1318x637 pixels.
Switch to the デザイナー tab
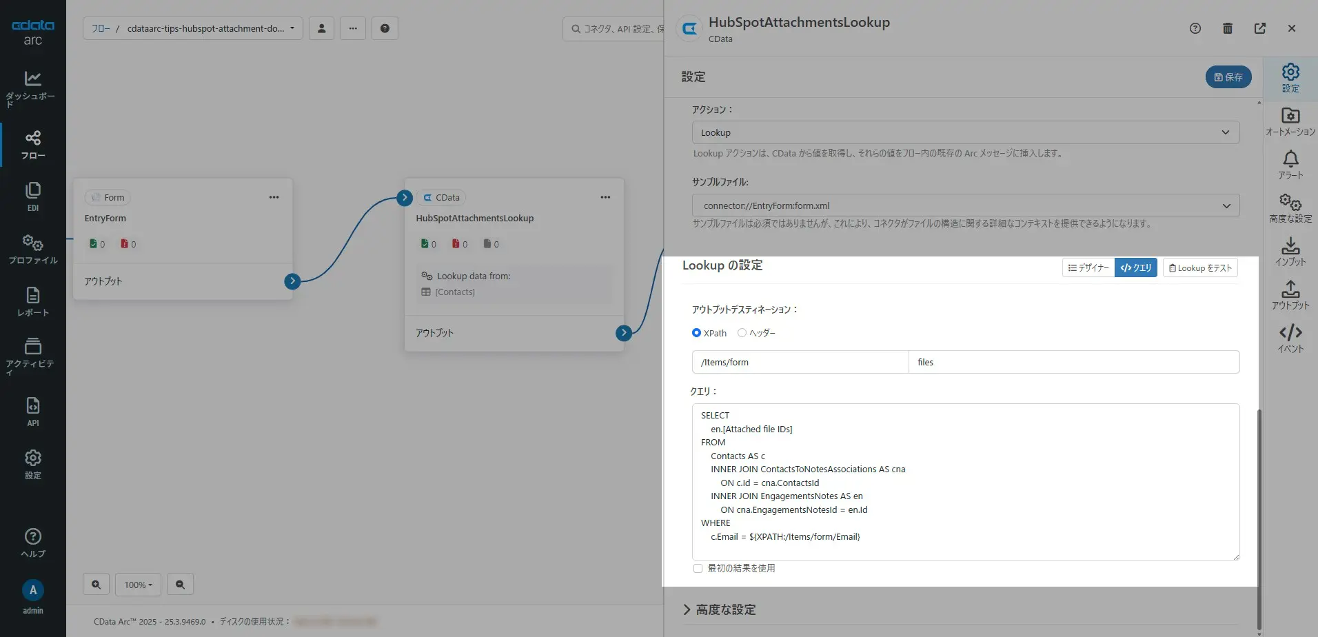(1088, 267)
